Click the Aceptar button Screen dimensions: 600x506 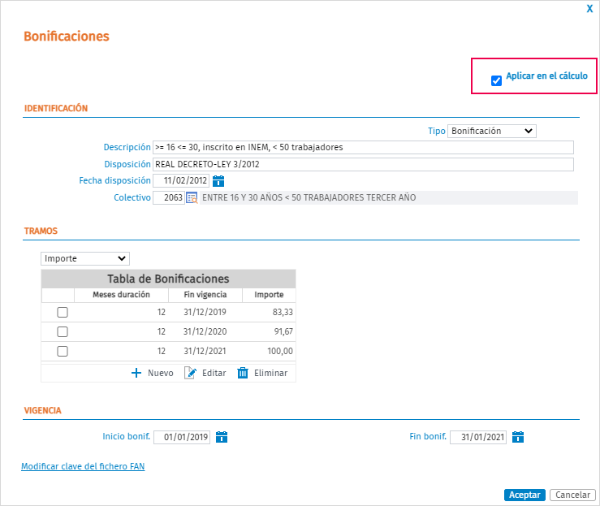[524, 495]
